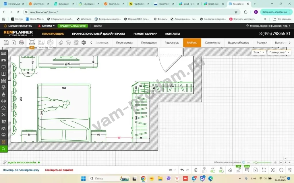Select the scissors salon category

click(3, 115)
